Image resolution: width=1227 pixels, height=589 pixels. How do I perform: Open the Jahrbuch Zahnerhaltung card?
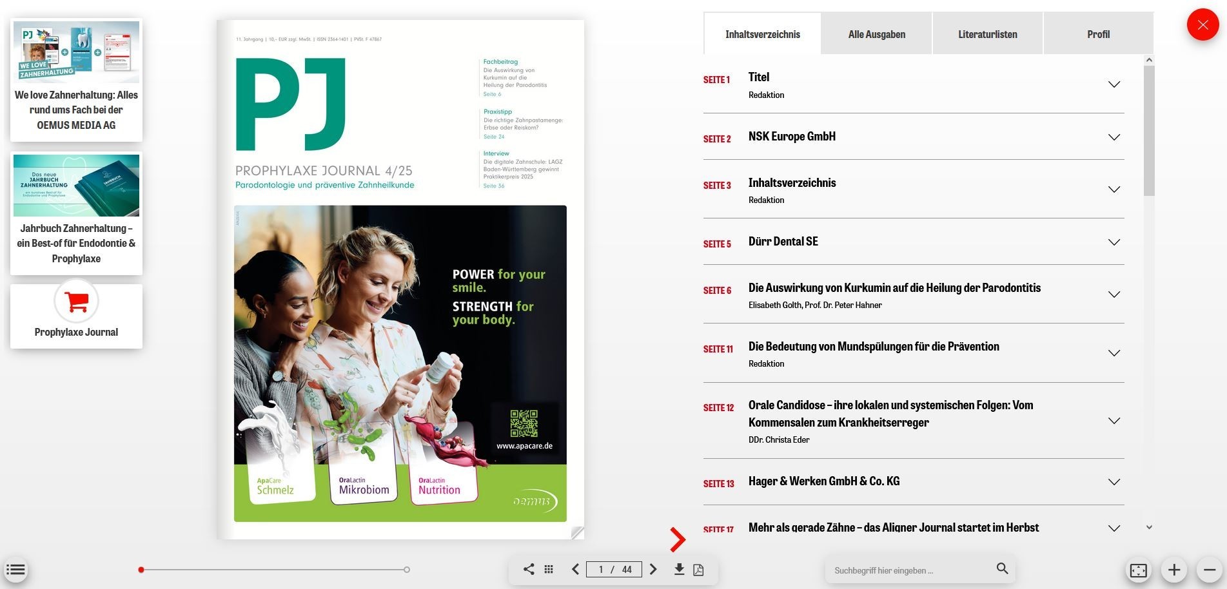click(x=76, y=213)
